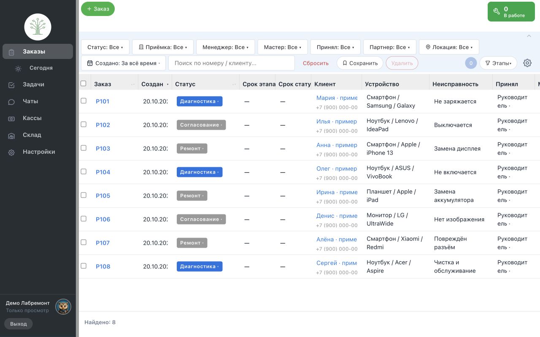Tick the checkbox for order P102

pyautogui.click(x=84, y=124)
